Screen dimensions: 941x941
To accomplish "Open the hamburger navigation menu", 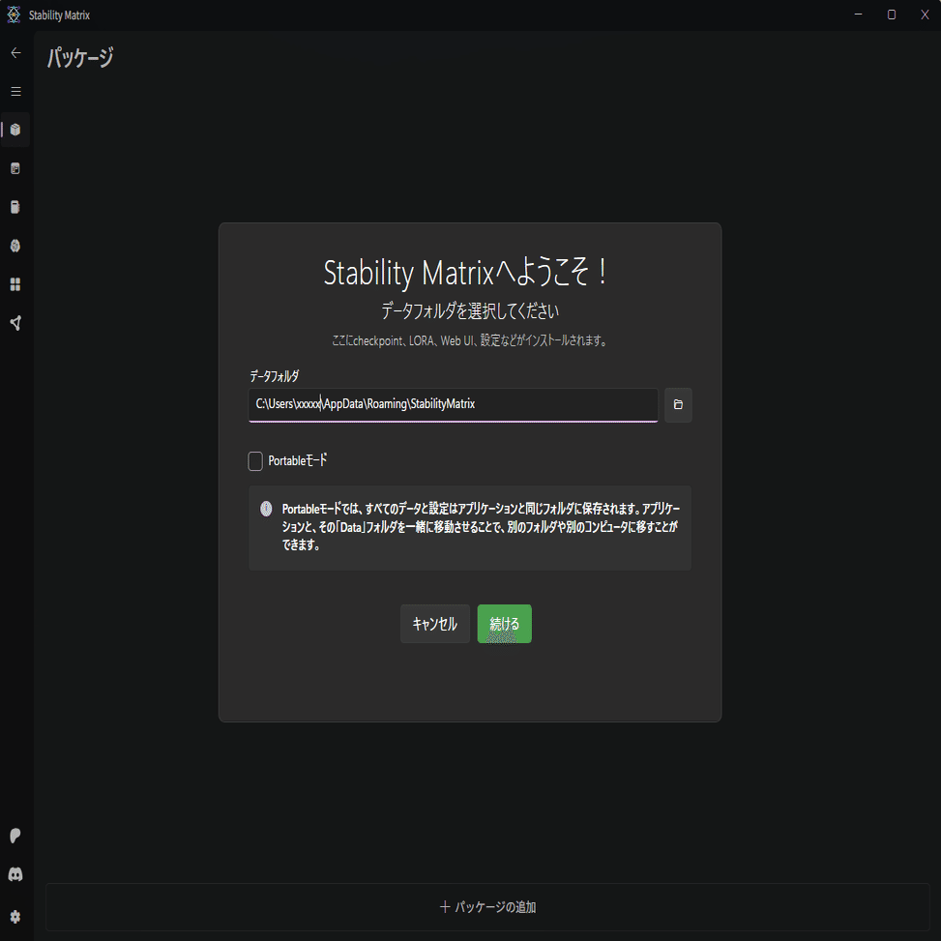I will coord(16,91).
